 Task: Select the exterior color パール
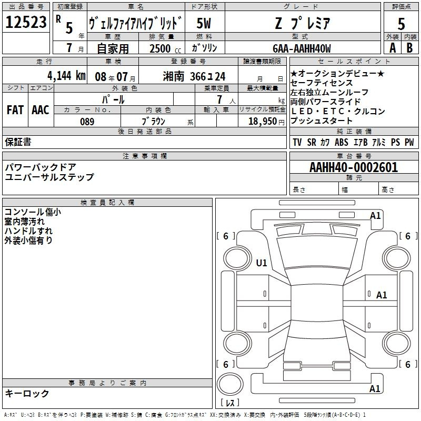click(x=113, y=100)
